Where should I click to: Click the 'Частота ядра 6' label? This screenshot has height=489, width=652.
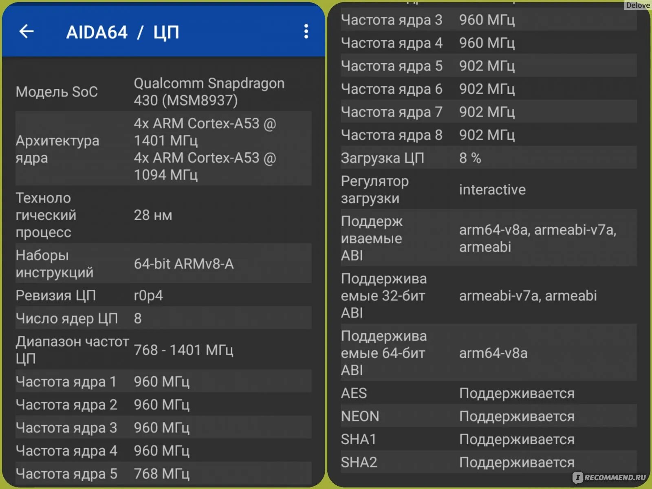pos(392,89)
